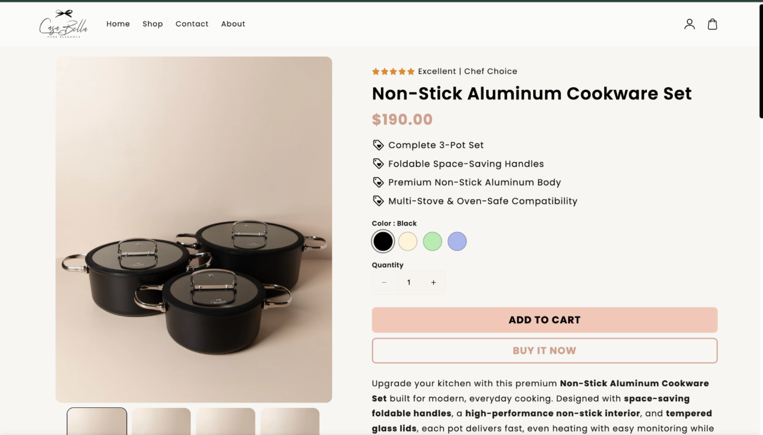Click the tag icon beside Complete 3-Pot Set

[378, 145]
